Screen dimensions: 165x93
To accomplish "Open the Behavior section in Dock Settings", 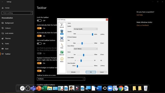I will pyautogui.click(x=62, y=53).
